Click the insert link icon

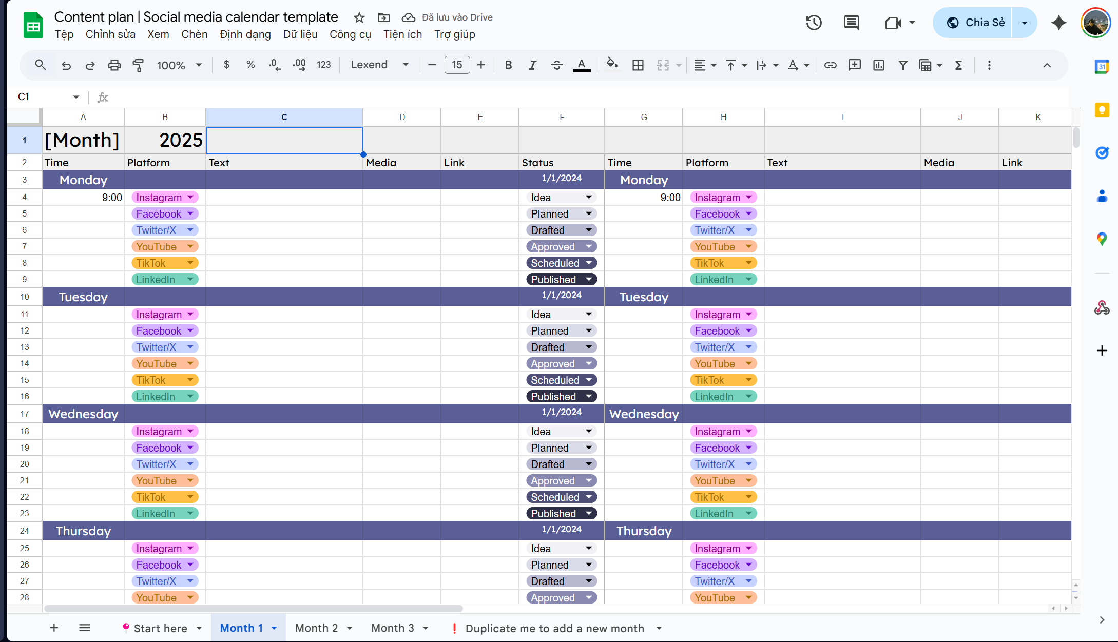[x=830, y=65]
